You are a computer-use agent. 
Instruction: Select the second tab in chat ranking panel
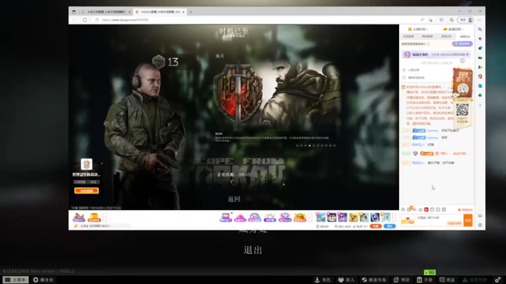tap(428, 37)
